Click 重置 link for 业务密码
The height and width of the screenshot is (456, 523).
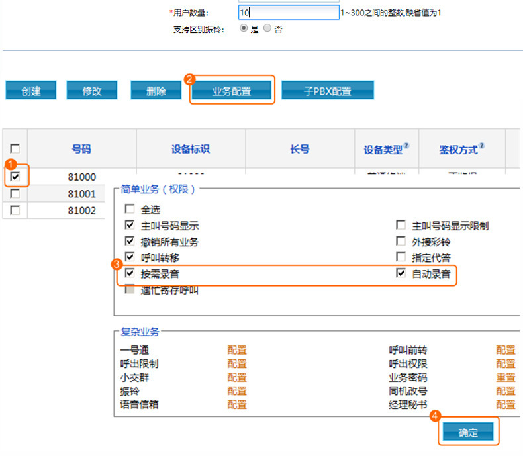click(506, 377)
